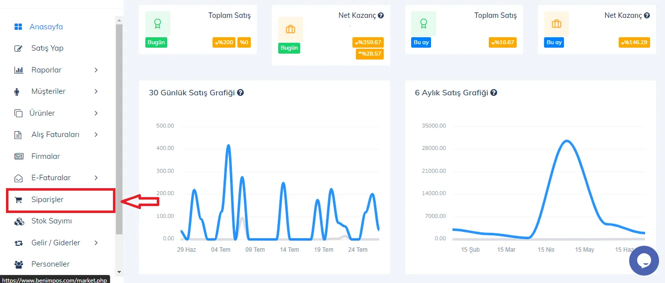Click the Raporlar bar chart icon
665x283 pixels.
[18, 70]
